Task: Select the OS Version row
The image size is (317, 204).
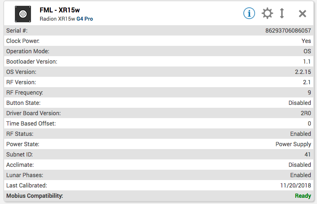Action: 158,72
